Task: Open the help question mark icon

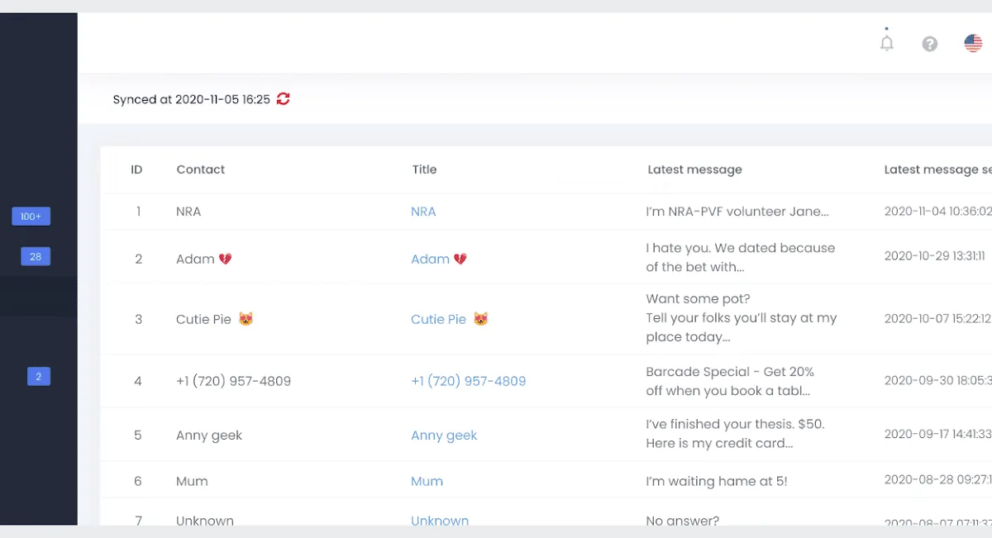Action: click(930, 44)
